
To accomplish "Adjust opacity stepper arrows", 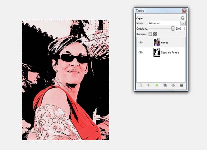I will [185, 28].
